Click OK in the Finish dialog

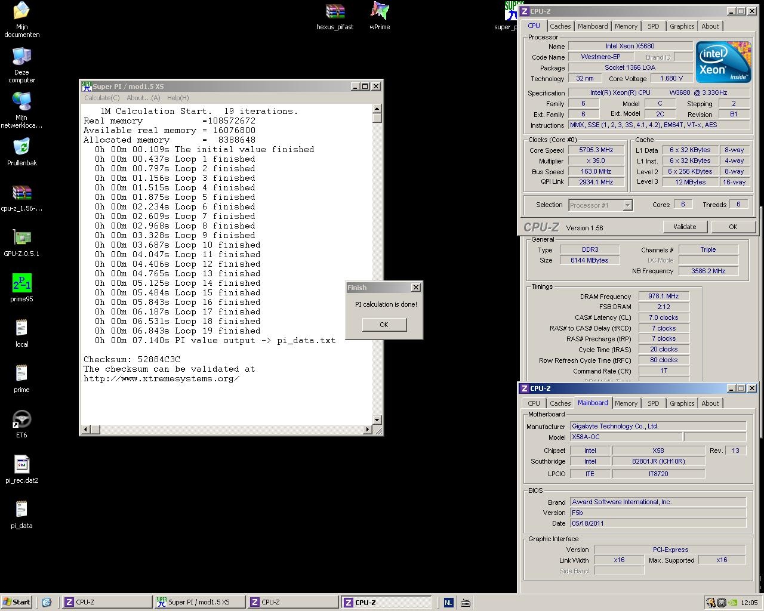coord(384,325)
